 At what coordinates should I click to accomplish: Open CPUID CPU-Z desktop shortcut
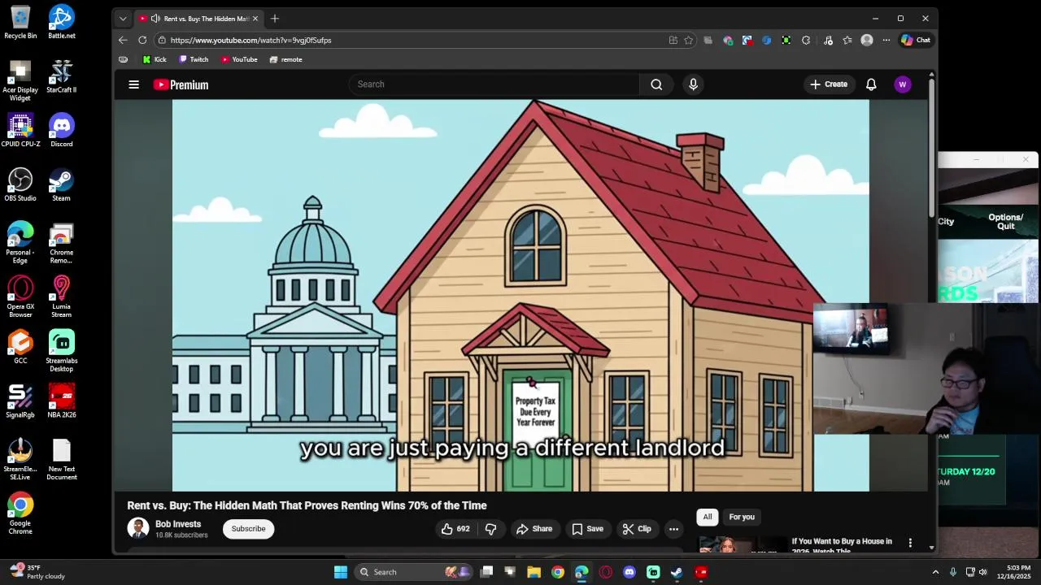(20, 130)
